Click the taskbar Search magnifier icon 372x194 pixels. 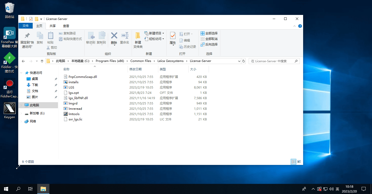(18, 189)
